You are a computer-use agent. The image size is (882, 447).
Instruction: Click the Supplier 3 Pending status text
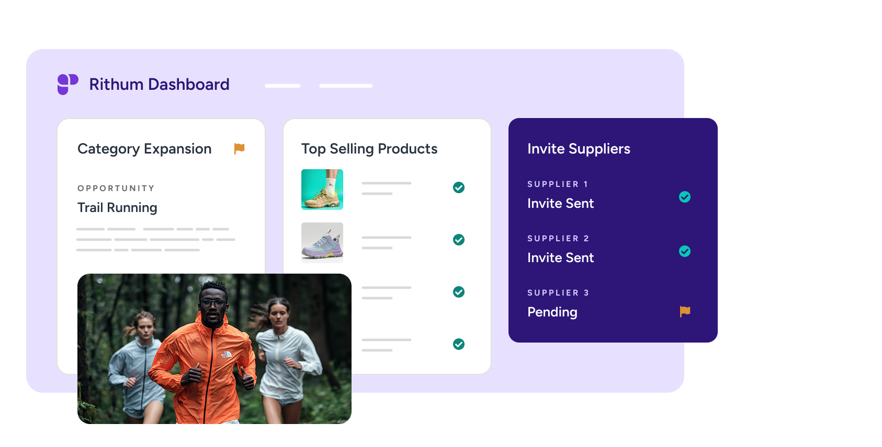[552, 312]
